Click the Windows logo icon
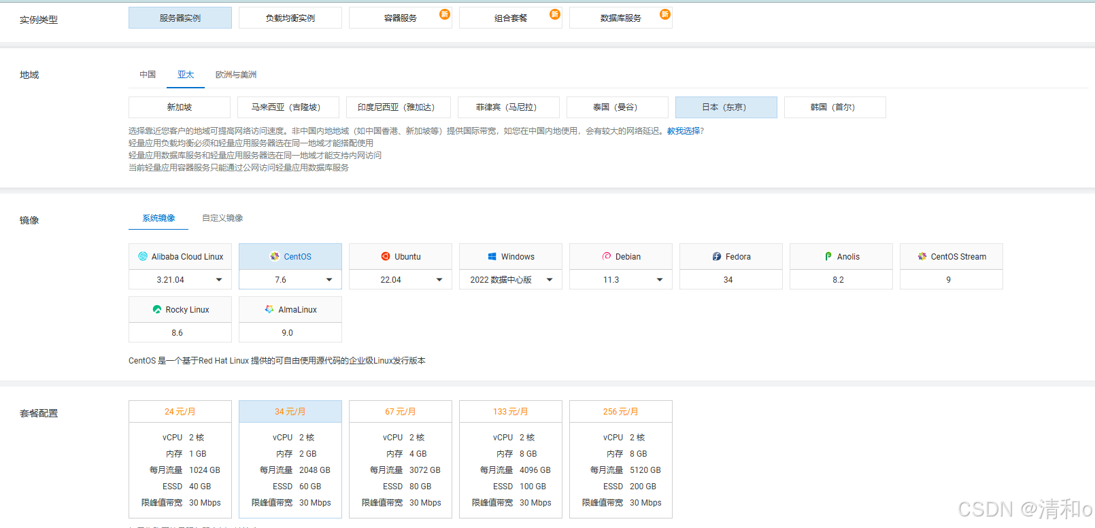 pos(492,256)
